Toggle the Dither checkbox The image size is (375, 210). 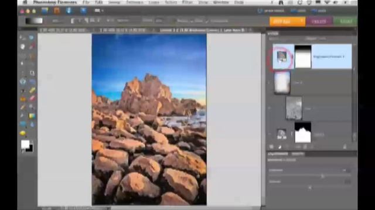click(x=192, y=21)
